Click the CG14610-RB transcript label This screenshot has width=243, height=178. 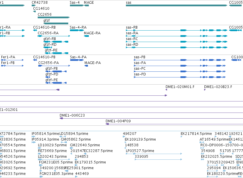[x=44, y=27]
